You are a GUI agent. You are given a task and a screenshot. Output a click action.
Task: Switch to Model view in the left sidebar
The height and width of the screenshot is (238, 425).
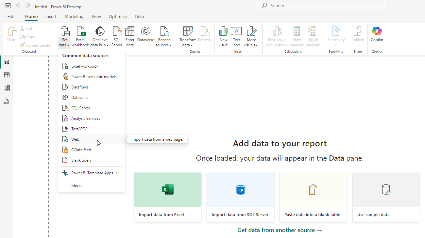click(x=7, y=88)
